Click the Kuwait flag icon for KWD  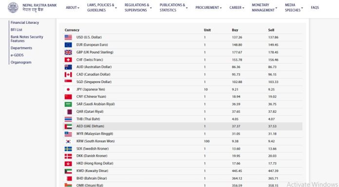coord(68,171)
